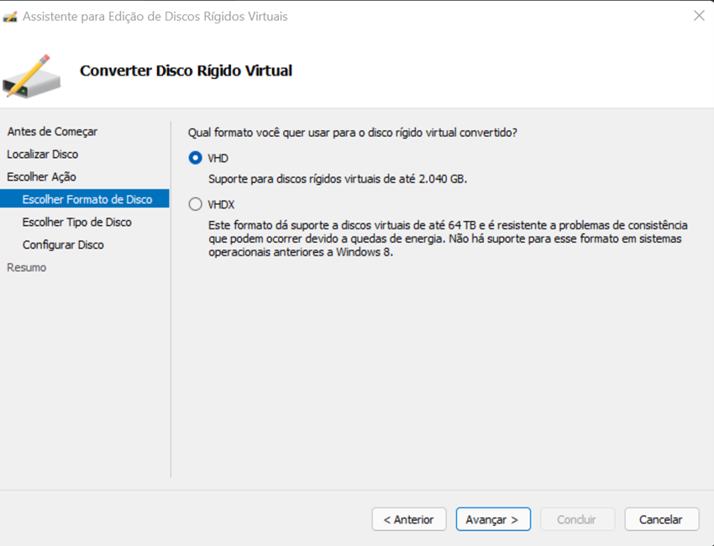This screenshot has width=714, height=546.
Task: Open the Localizar Disco step
Action: pyautogui.click(x=43, y=155)
